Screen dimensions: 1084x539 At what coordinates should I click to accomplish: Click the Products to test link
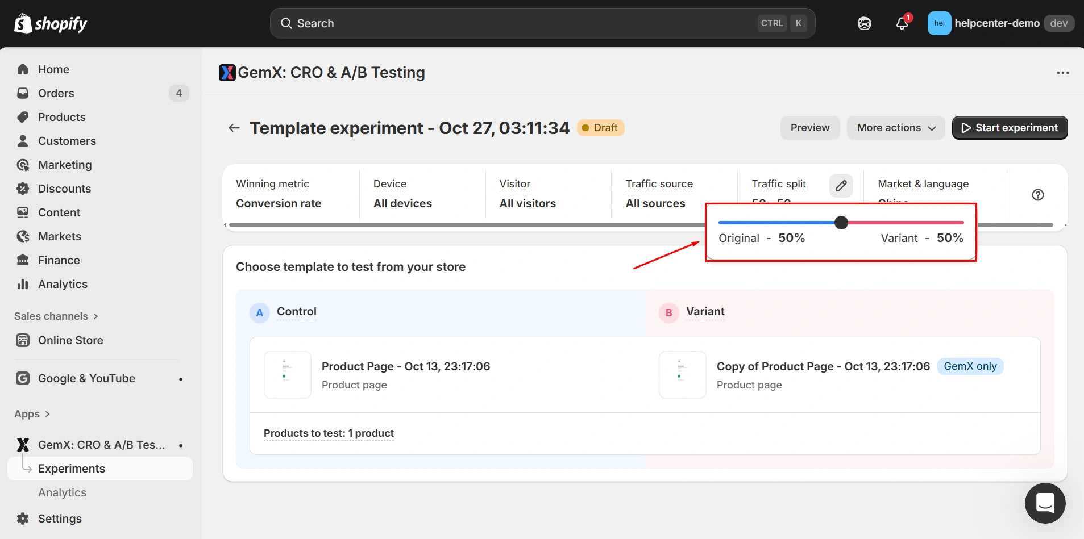(x=329, y=433)
